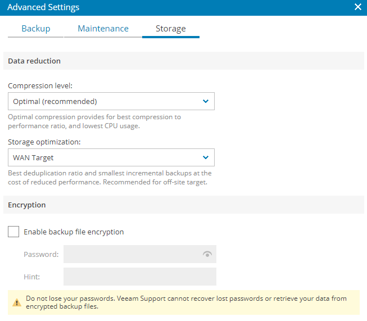The height and width of the screenshot is (321, 367).
Task: Click the Advanced Settings title text
Action: [x=43, y=7]
